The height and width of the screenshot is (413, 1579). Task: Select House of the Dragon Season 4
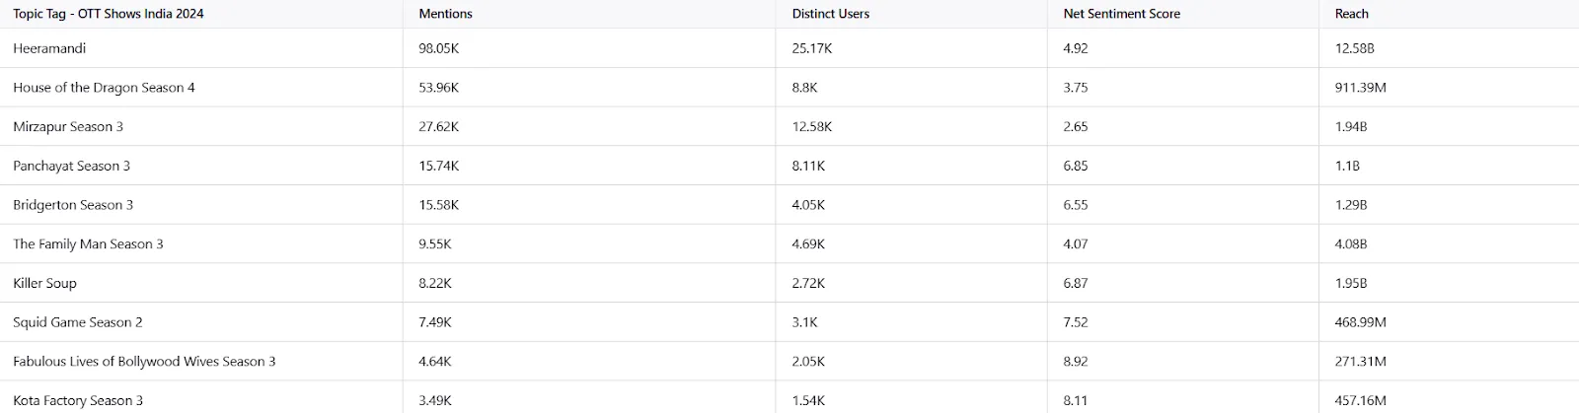[x=104, y=88]
